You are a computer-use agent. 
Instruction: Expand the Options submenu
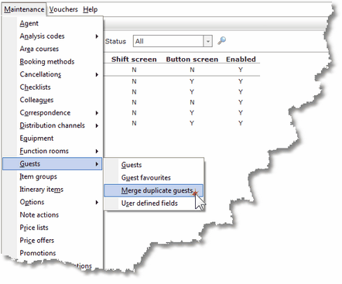point(53,202)
